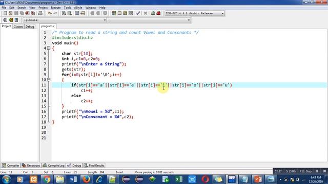Open the bottom Debug tab
The image size is (328, 184).
pos(74,166)
